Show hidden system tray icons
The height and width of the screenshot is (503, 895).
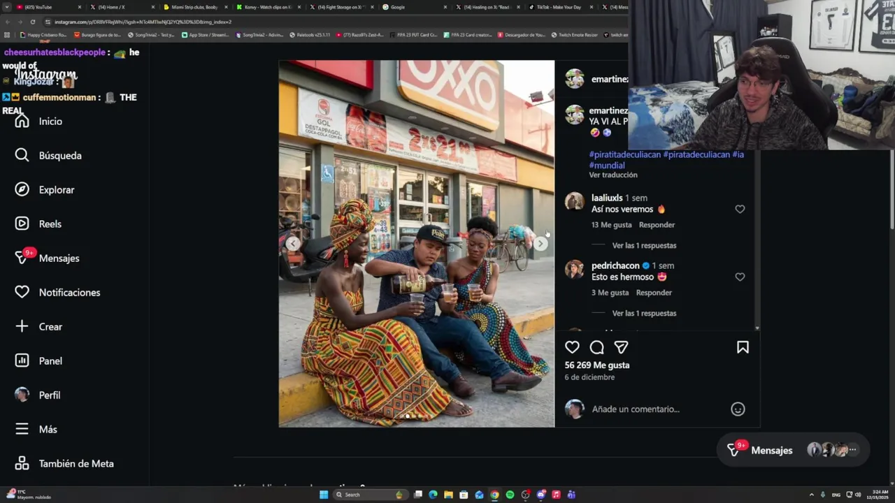(811, 495)
